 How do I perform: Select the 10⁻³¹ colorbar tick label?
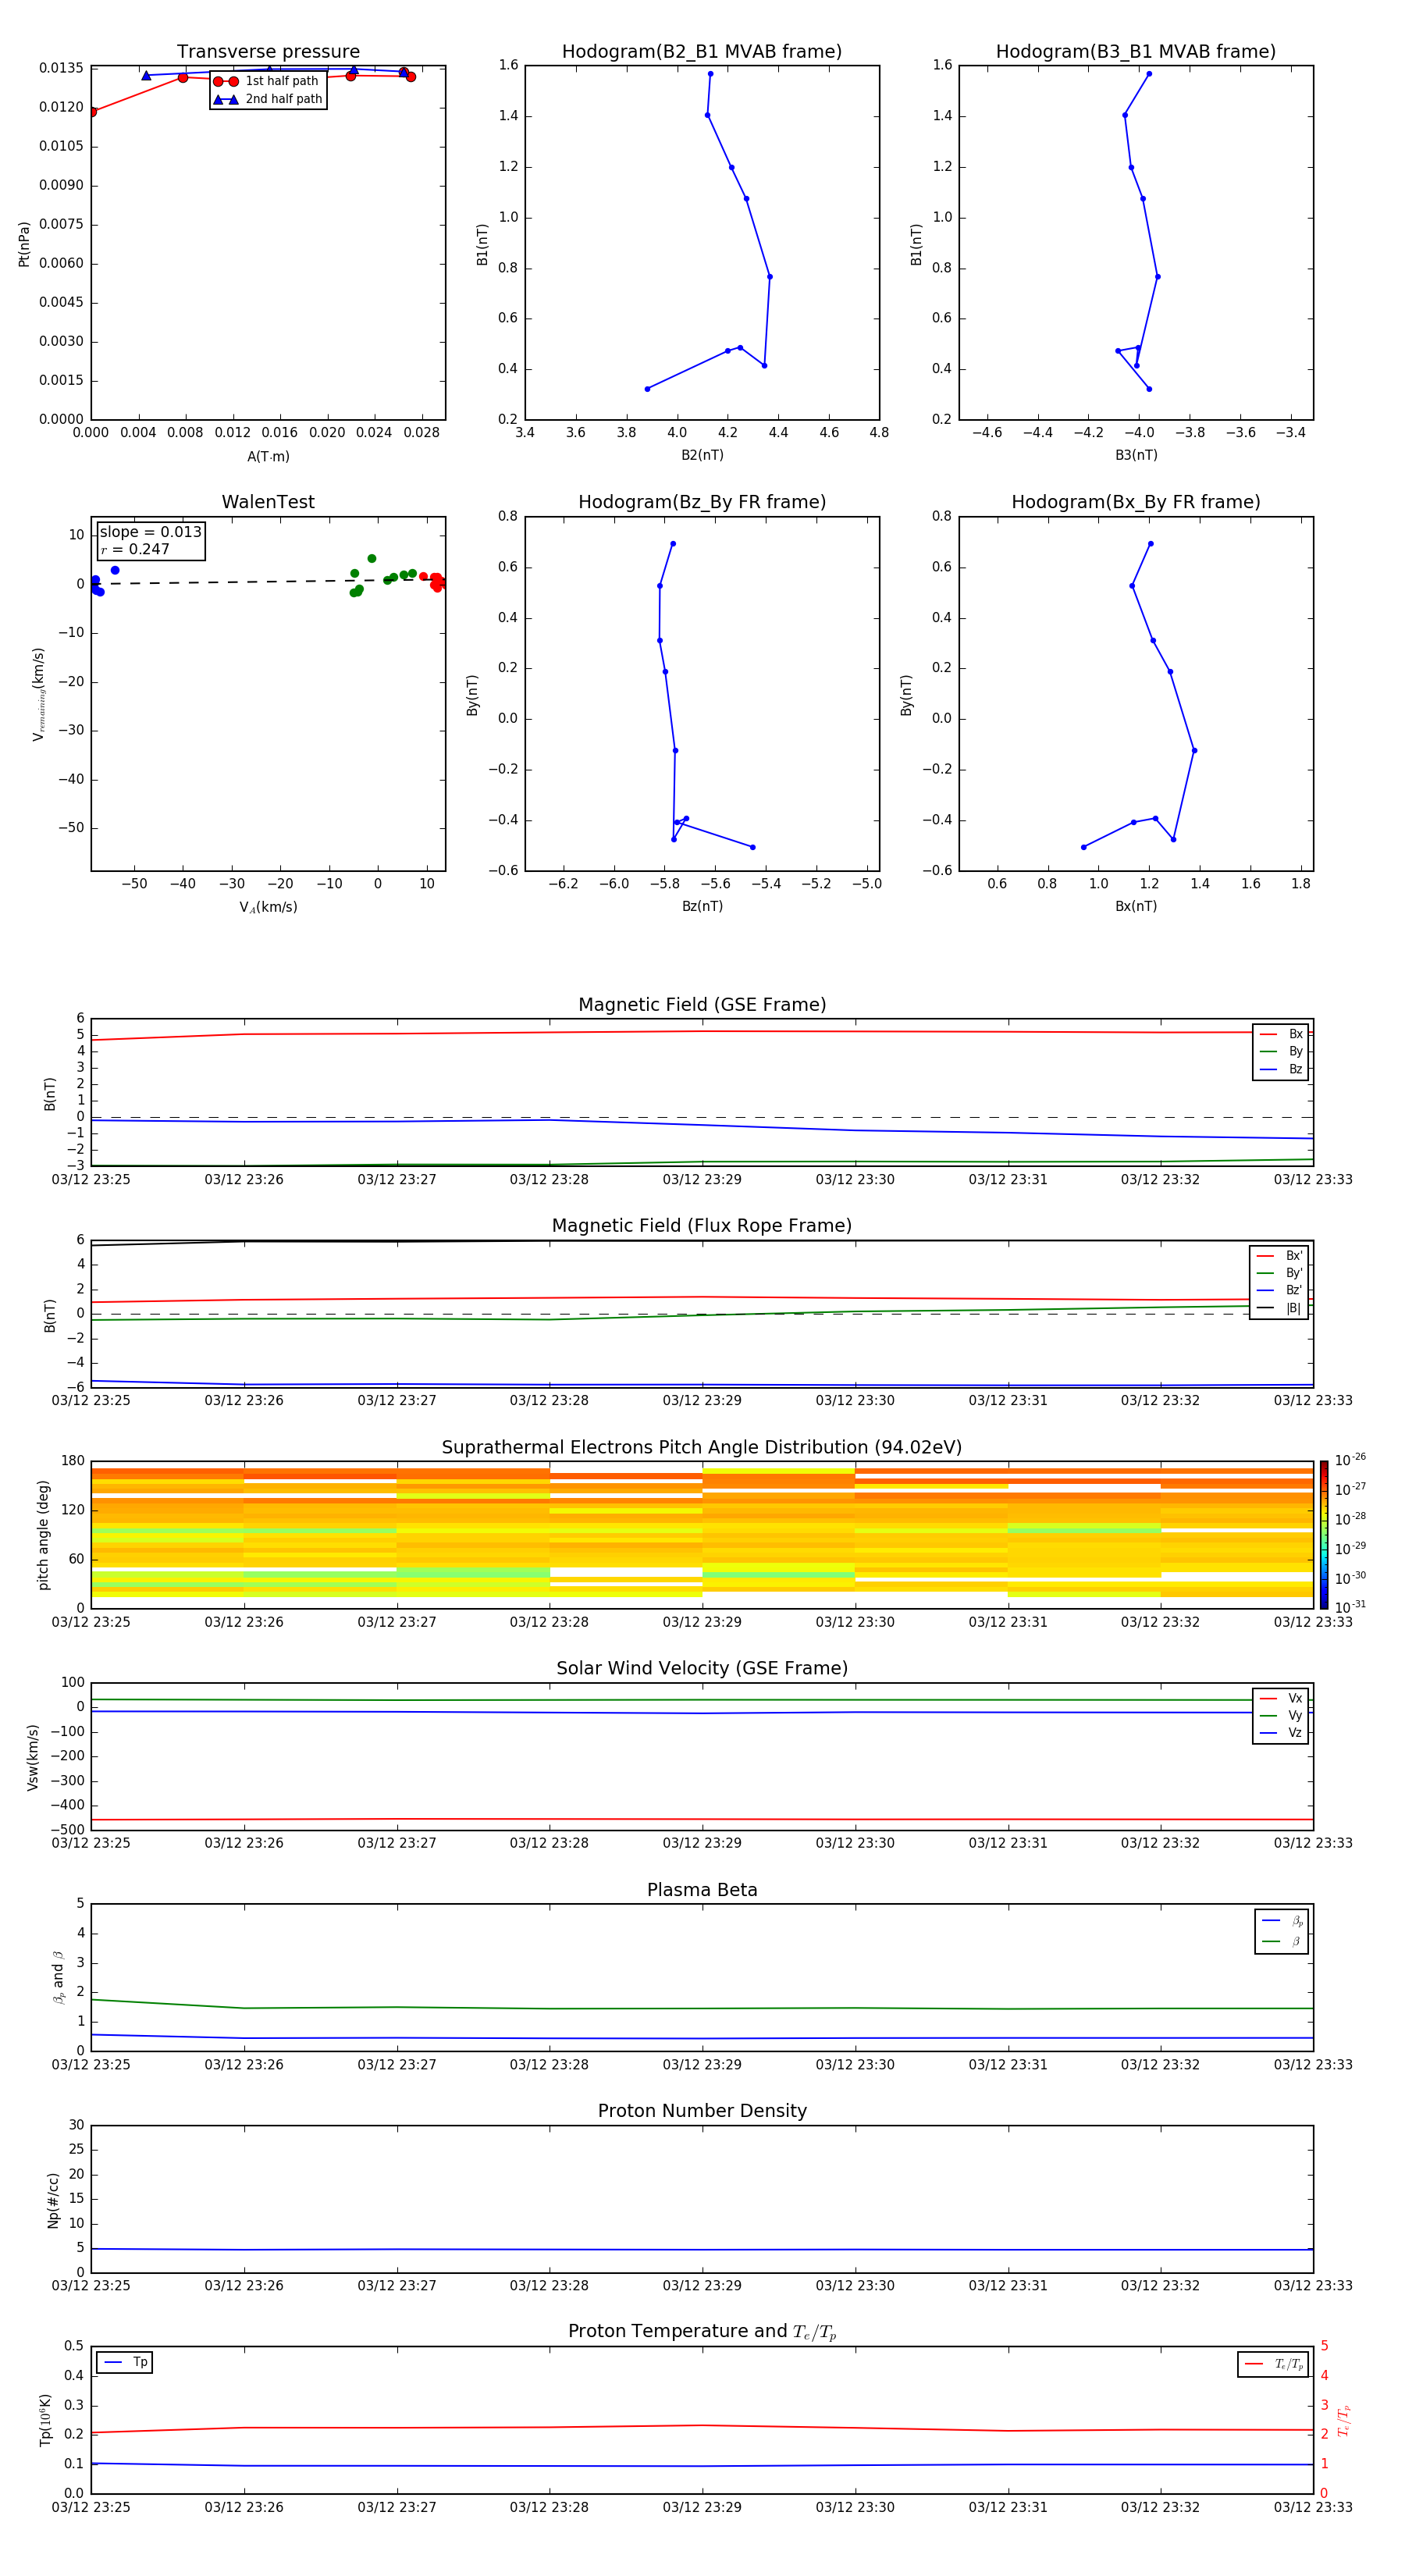[x=1350, y=1607]
